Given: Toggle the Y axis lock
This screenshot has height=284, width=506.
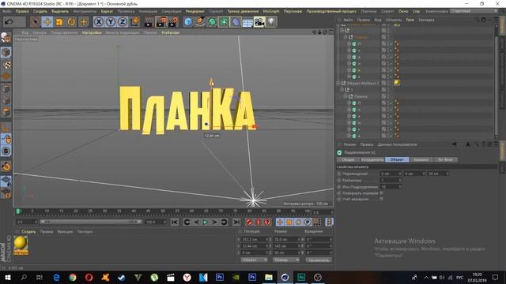Looking at the screenshot, I should [x=111, y=22].
